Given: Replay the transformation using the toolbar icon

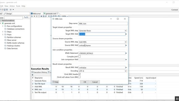Looking at the screenshot, I should (x=46, y=16).
